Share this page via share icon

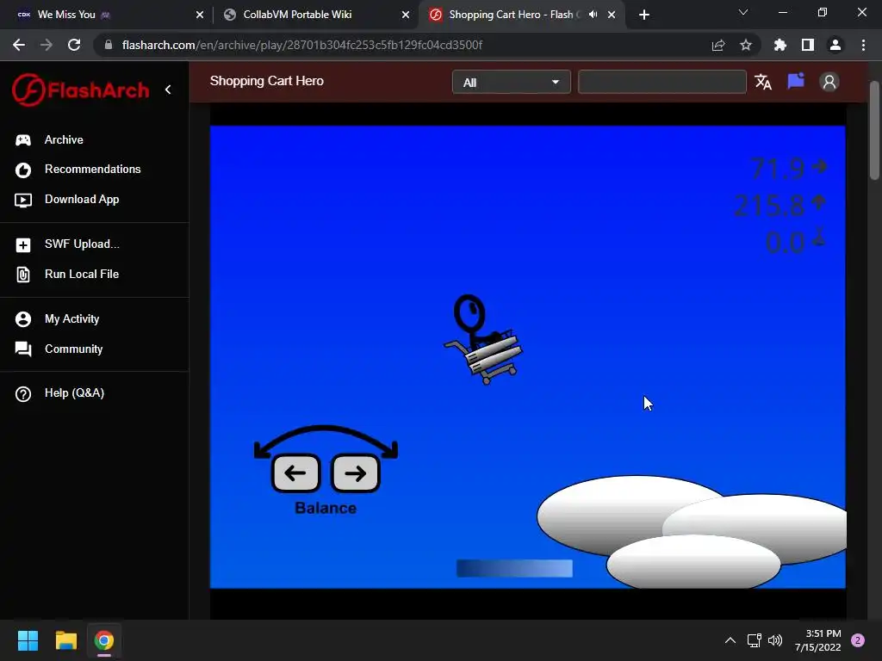click(x=718, y=45)
